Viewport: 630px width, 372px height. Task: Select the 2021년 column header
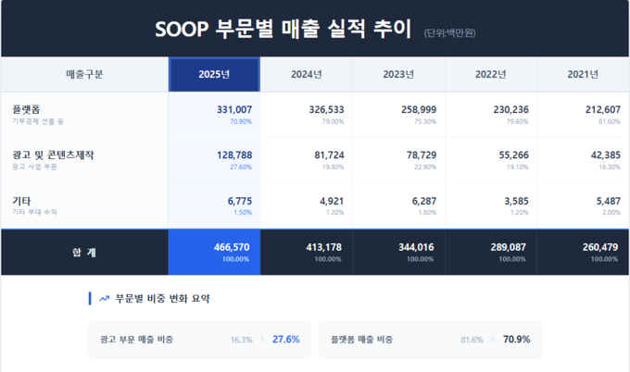pyautogui.click(x=583, y=74)
